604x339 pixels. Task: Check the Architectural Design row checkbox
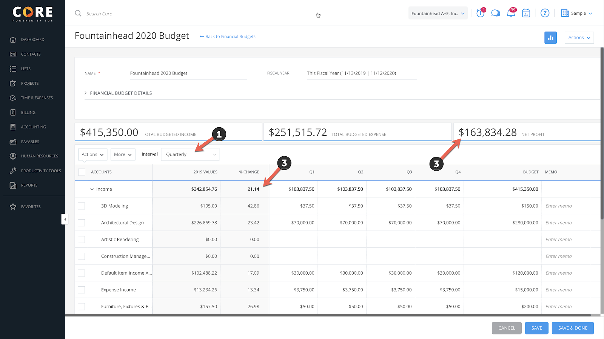click(82, 223)
